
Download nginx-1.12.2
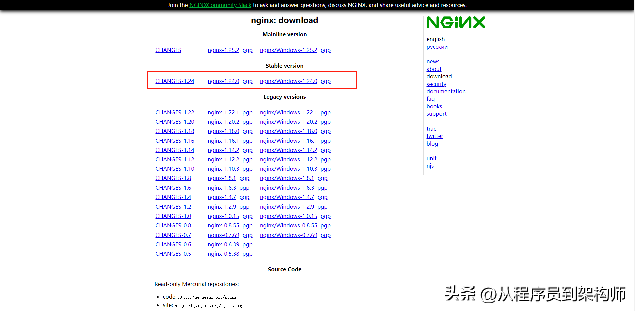(x=223, y=159)
